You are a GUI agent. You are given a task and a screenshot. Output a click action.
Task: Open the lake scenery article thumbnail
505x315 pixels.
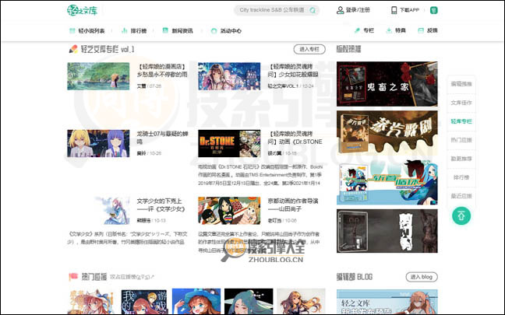click(x=98, y=76)
